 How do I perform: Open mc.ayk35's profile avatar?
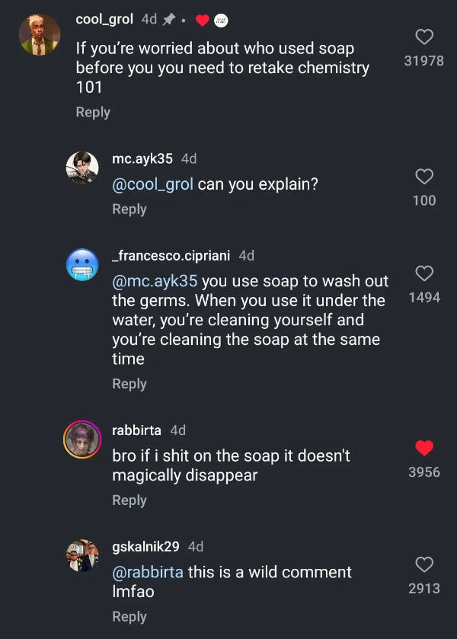click(x=82, y=168)
